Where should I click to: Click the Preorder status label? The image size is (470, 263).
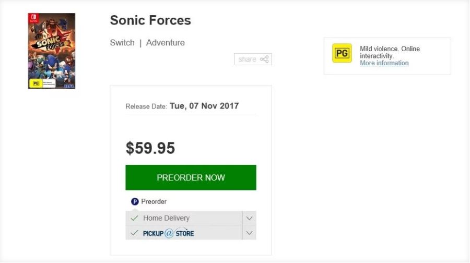(154, 201)
